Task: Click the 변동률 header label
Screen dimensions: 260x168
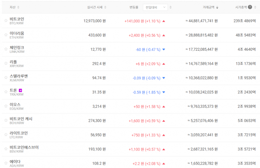Action: 134,7
